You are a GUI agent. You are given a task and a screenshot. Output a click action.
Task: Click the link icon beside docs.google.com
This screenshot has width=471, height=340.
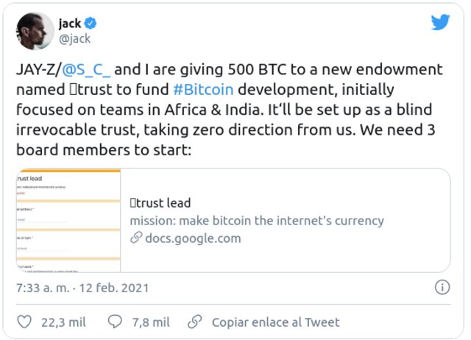(135, 238)
